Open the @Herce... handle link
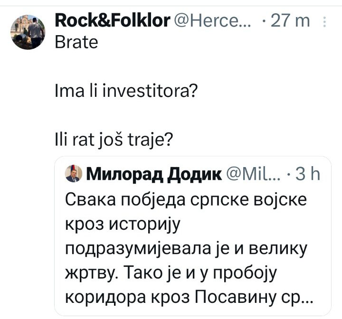Screen dimensions: 342x319 click(x=212, y=21)
